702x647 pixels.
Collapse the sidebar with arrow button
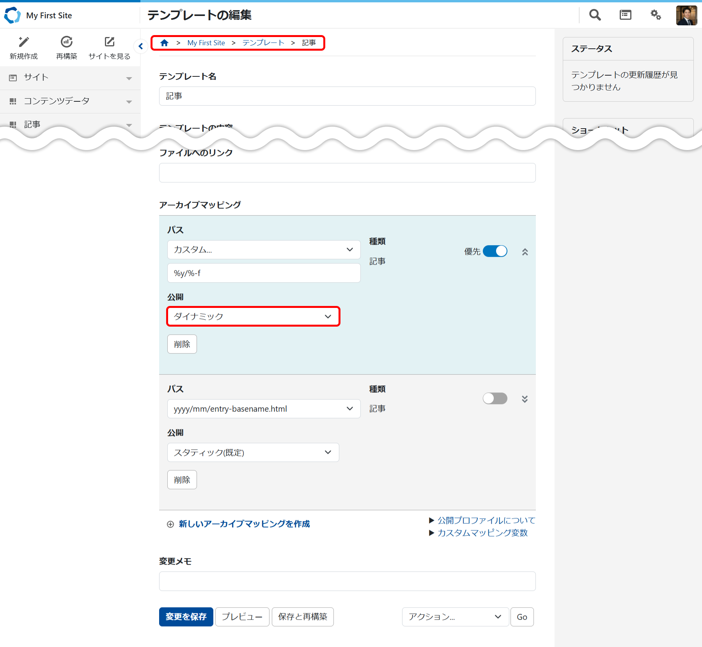coord(141,46)
